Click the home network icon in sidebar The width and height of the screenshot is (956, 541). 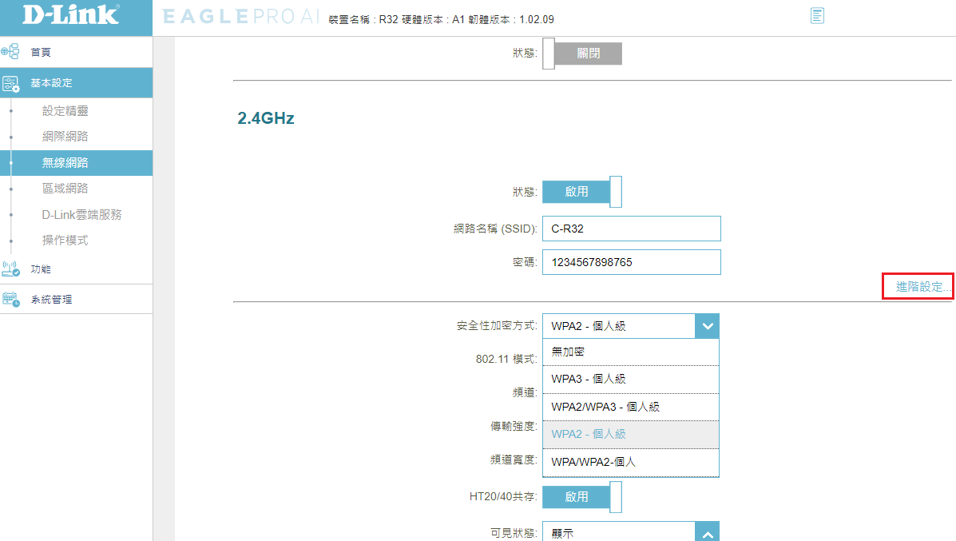point(10,52)
